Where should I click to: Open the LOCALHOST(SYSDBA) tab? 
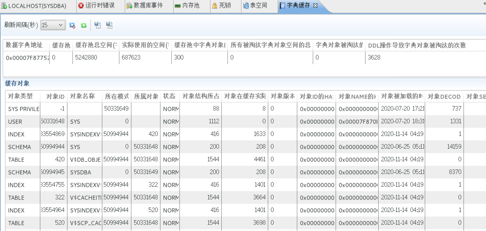pyautogui.click(x=38, y=6)
